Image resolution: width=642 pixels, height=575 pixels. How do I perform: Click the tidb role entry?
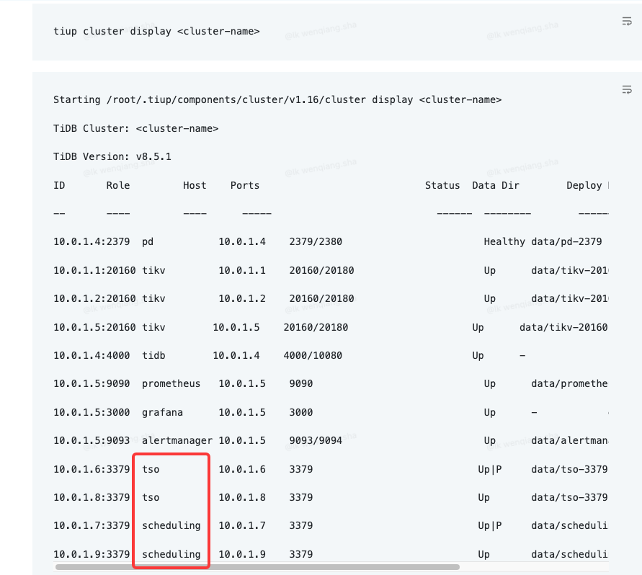pyautogui.click(x=153, y=355)
